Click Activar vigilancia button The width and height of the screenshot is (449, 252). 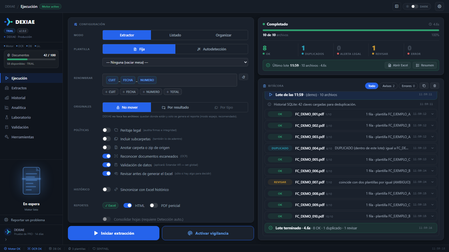[x=208, y=233]
